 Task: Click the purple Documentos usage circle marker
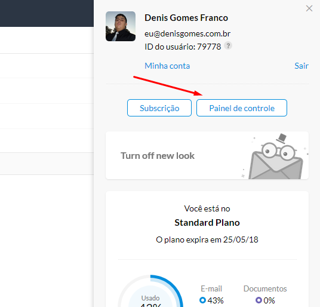pos(259,300)
